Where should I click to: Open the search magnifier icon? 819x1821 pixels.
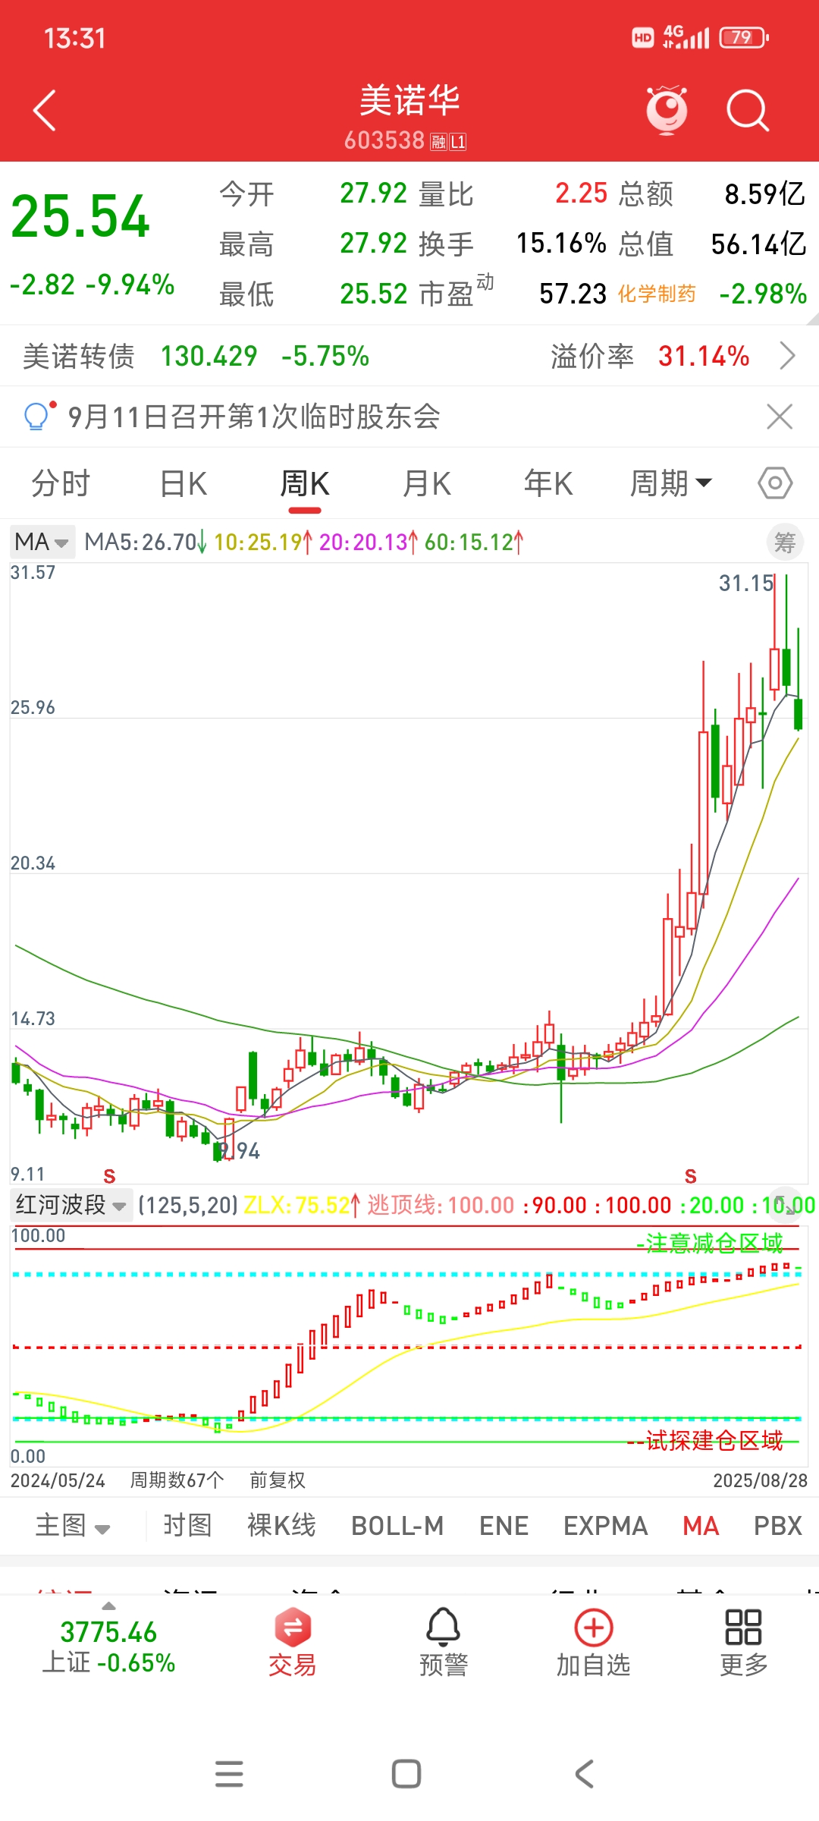click(x=747, y=111)
